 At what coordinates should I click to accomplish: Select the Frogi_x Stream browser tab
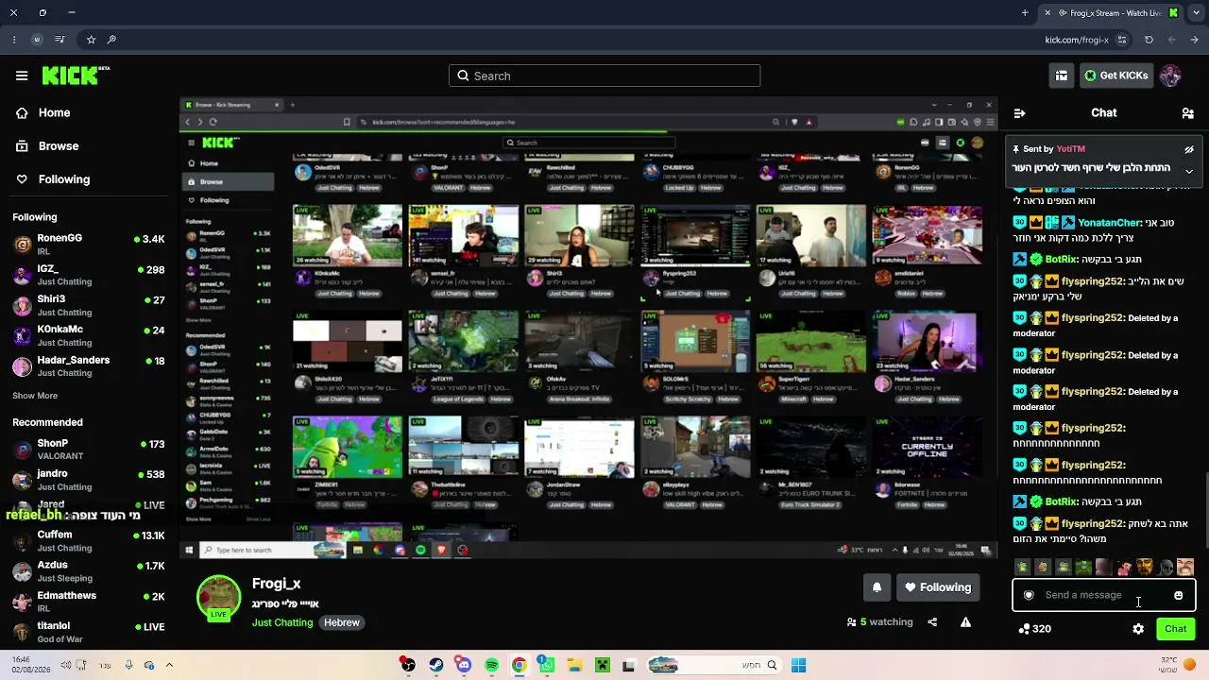[x=1110, y=13]
